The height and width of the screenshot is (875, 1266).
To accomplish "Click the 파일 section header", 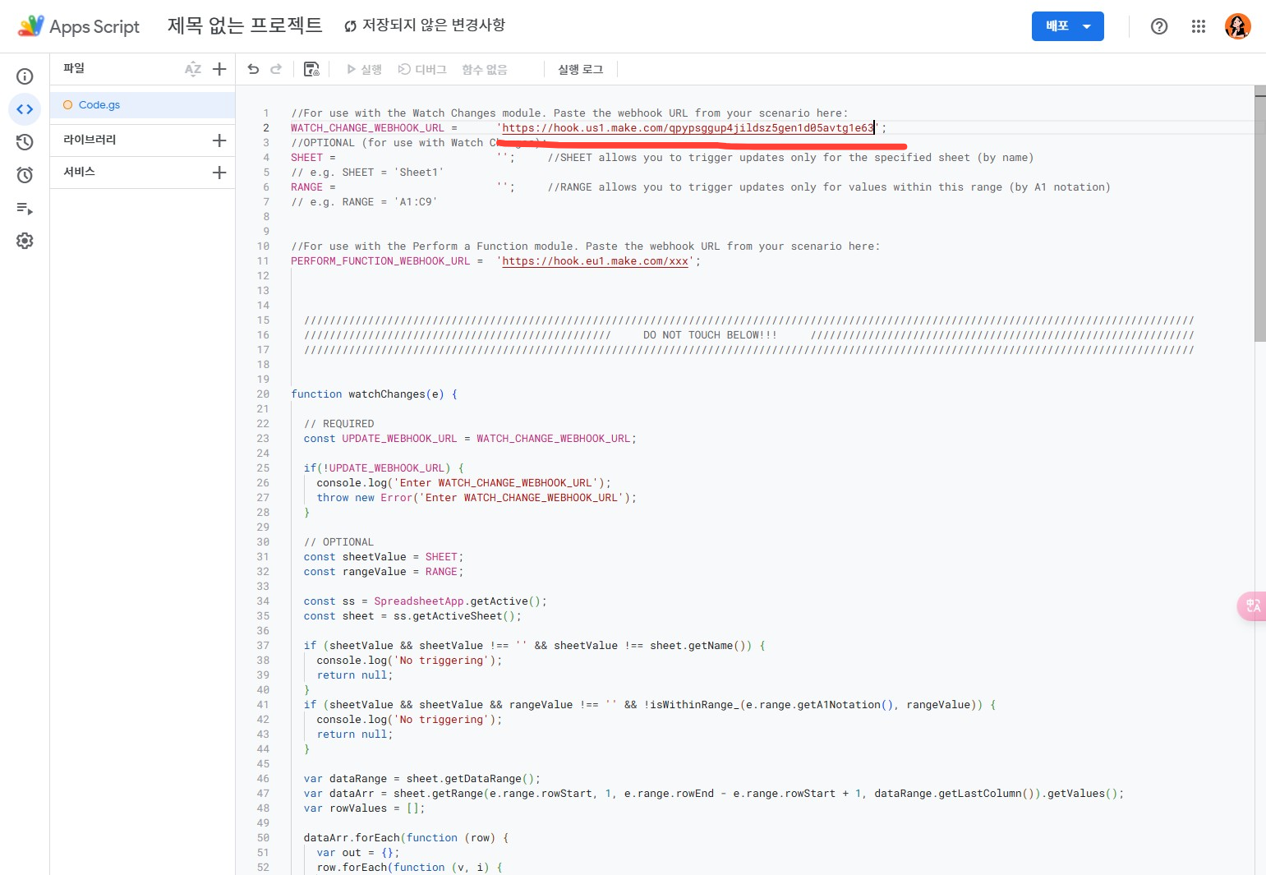I will coord(74,68).
